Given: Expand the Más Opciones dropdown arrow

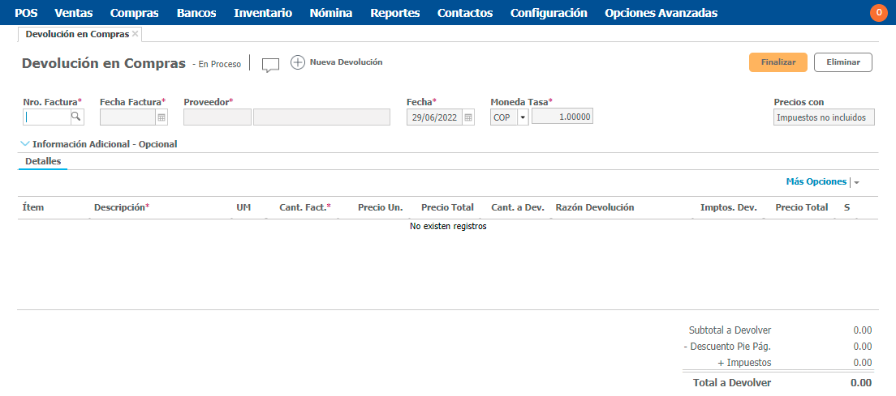Looking at the screenshot, I should coord(856,183).
